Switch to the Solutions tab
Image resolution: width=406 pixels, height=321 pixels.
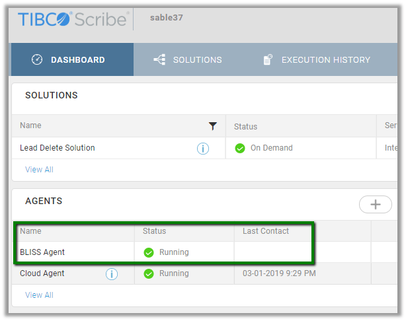tap(188, 60)
